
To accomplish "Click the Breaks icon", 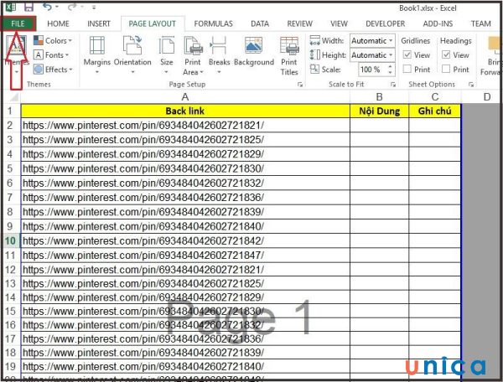I will (219, 45).
